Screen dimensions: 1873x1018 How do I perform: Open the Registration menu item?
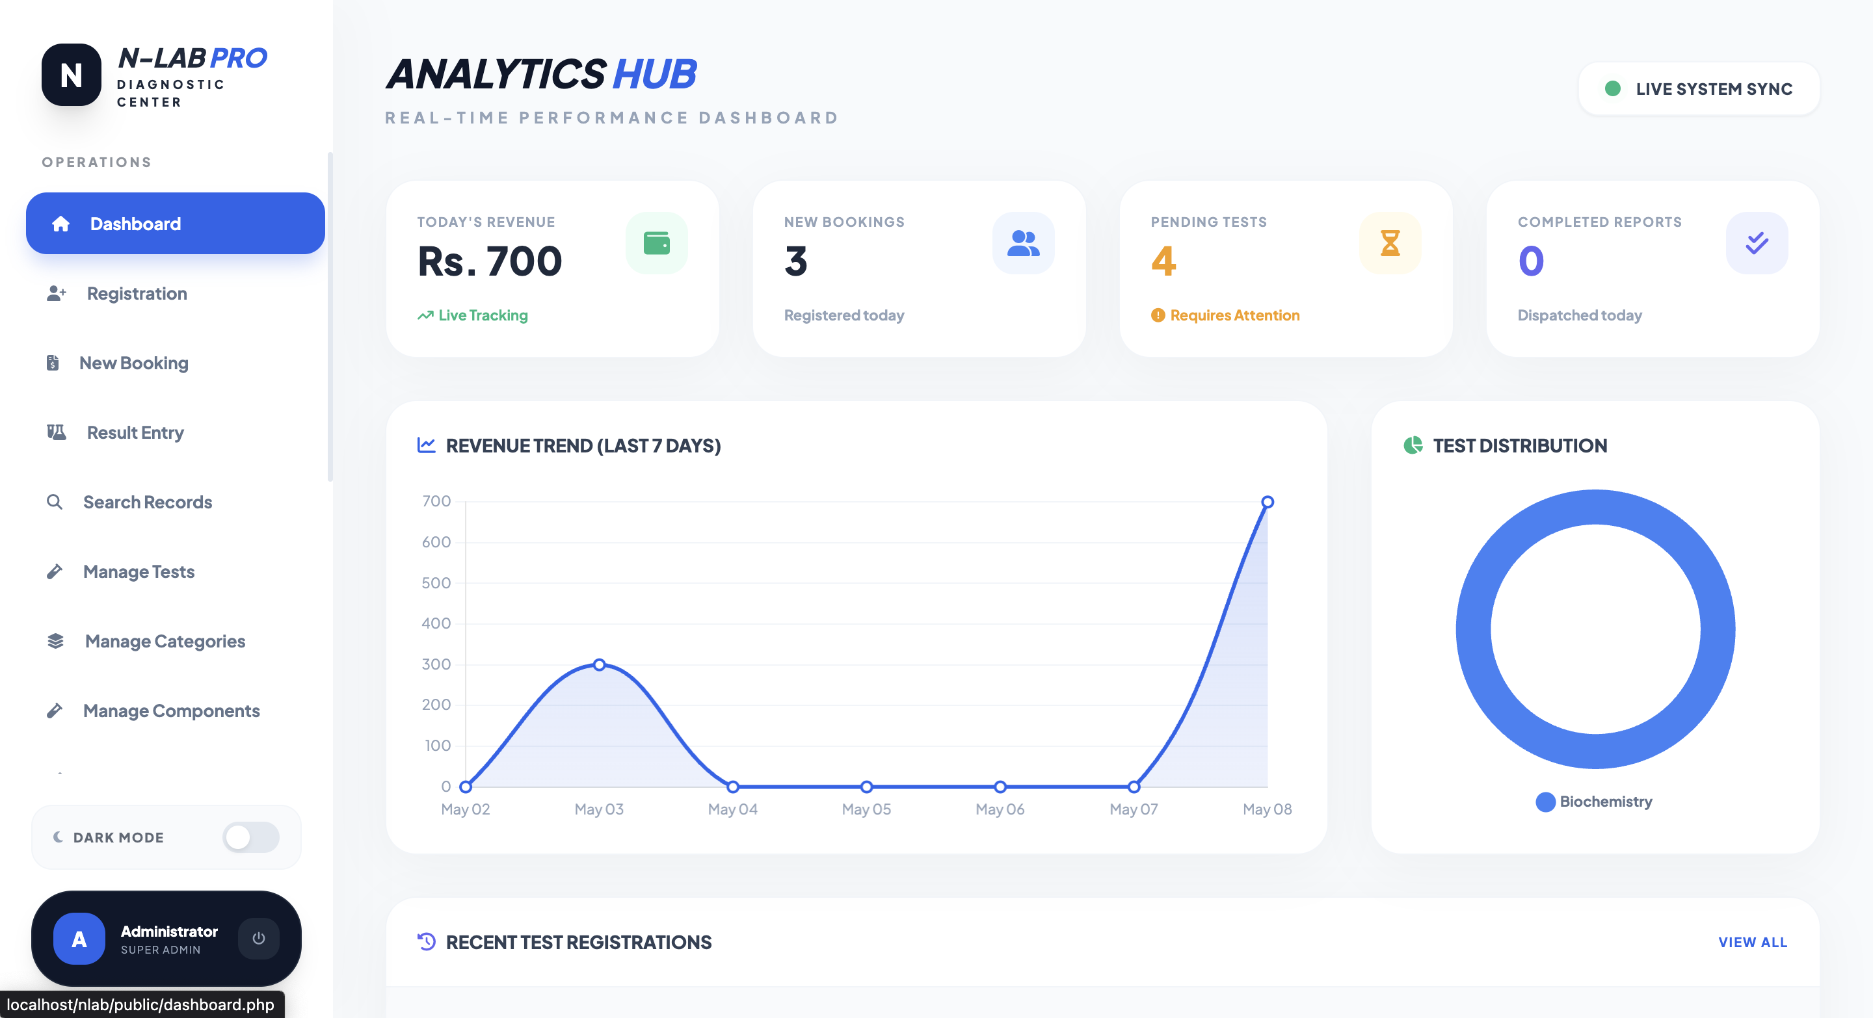point(175,294)
